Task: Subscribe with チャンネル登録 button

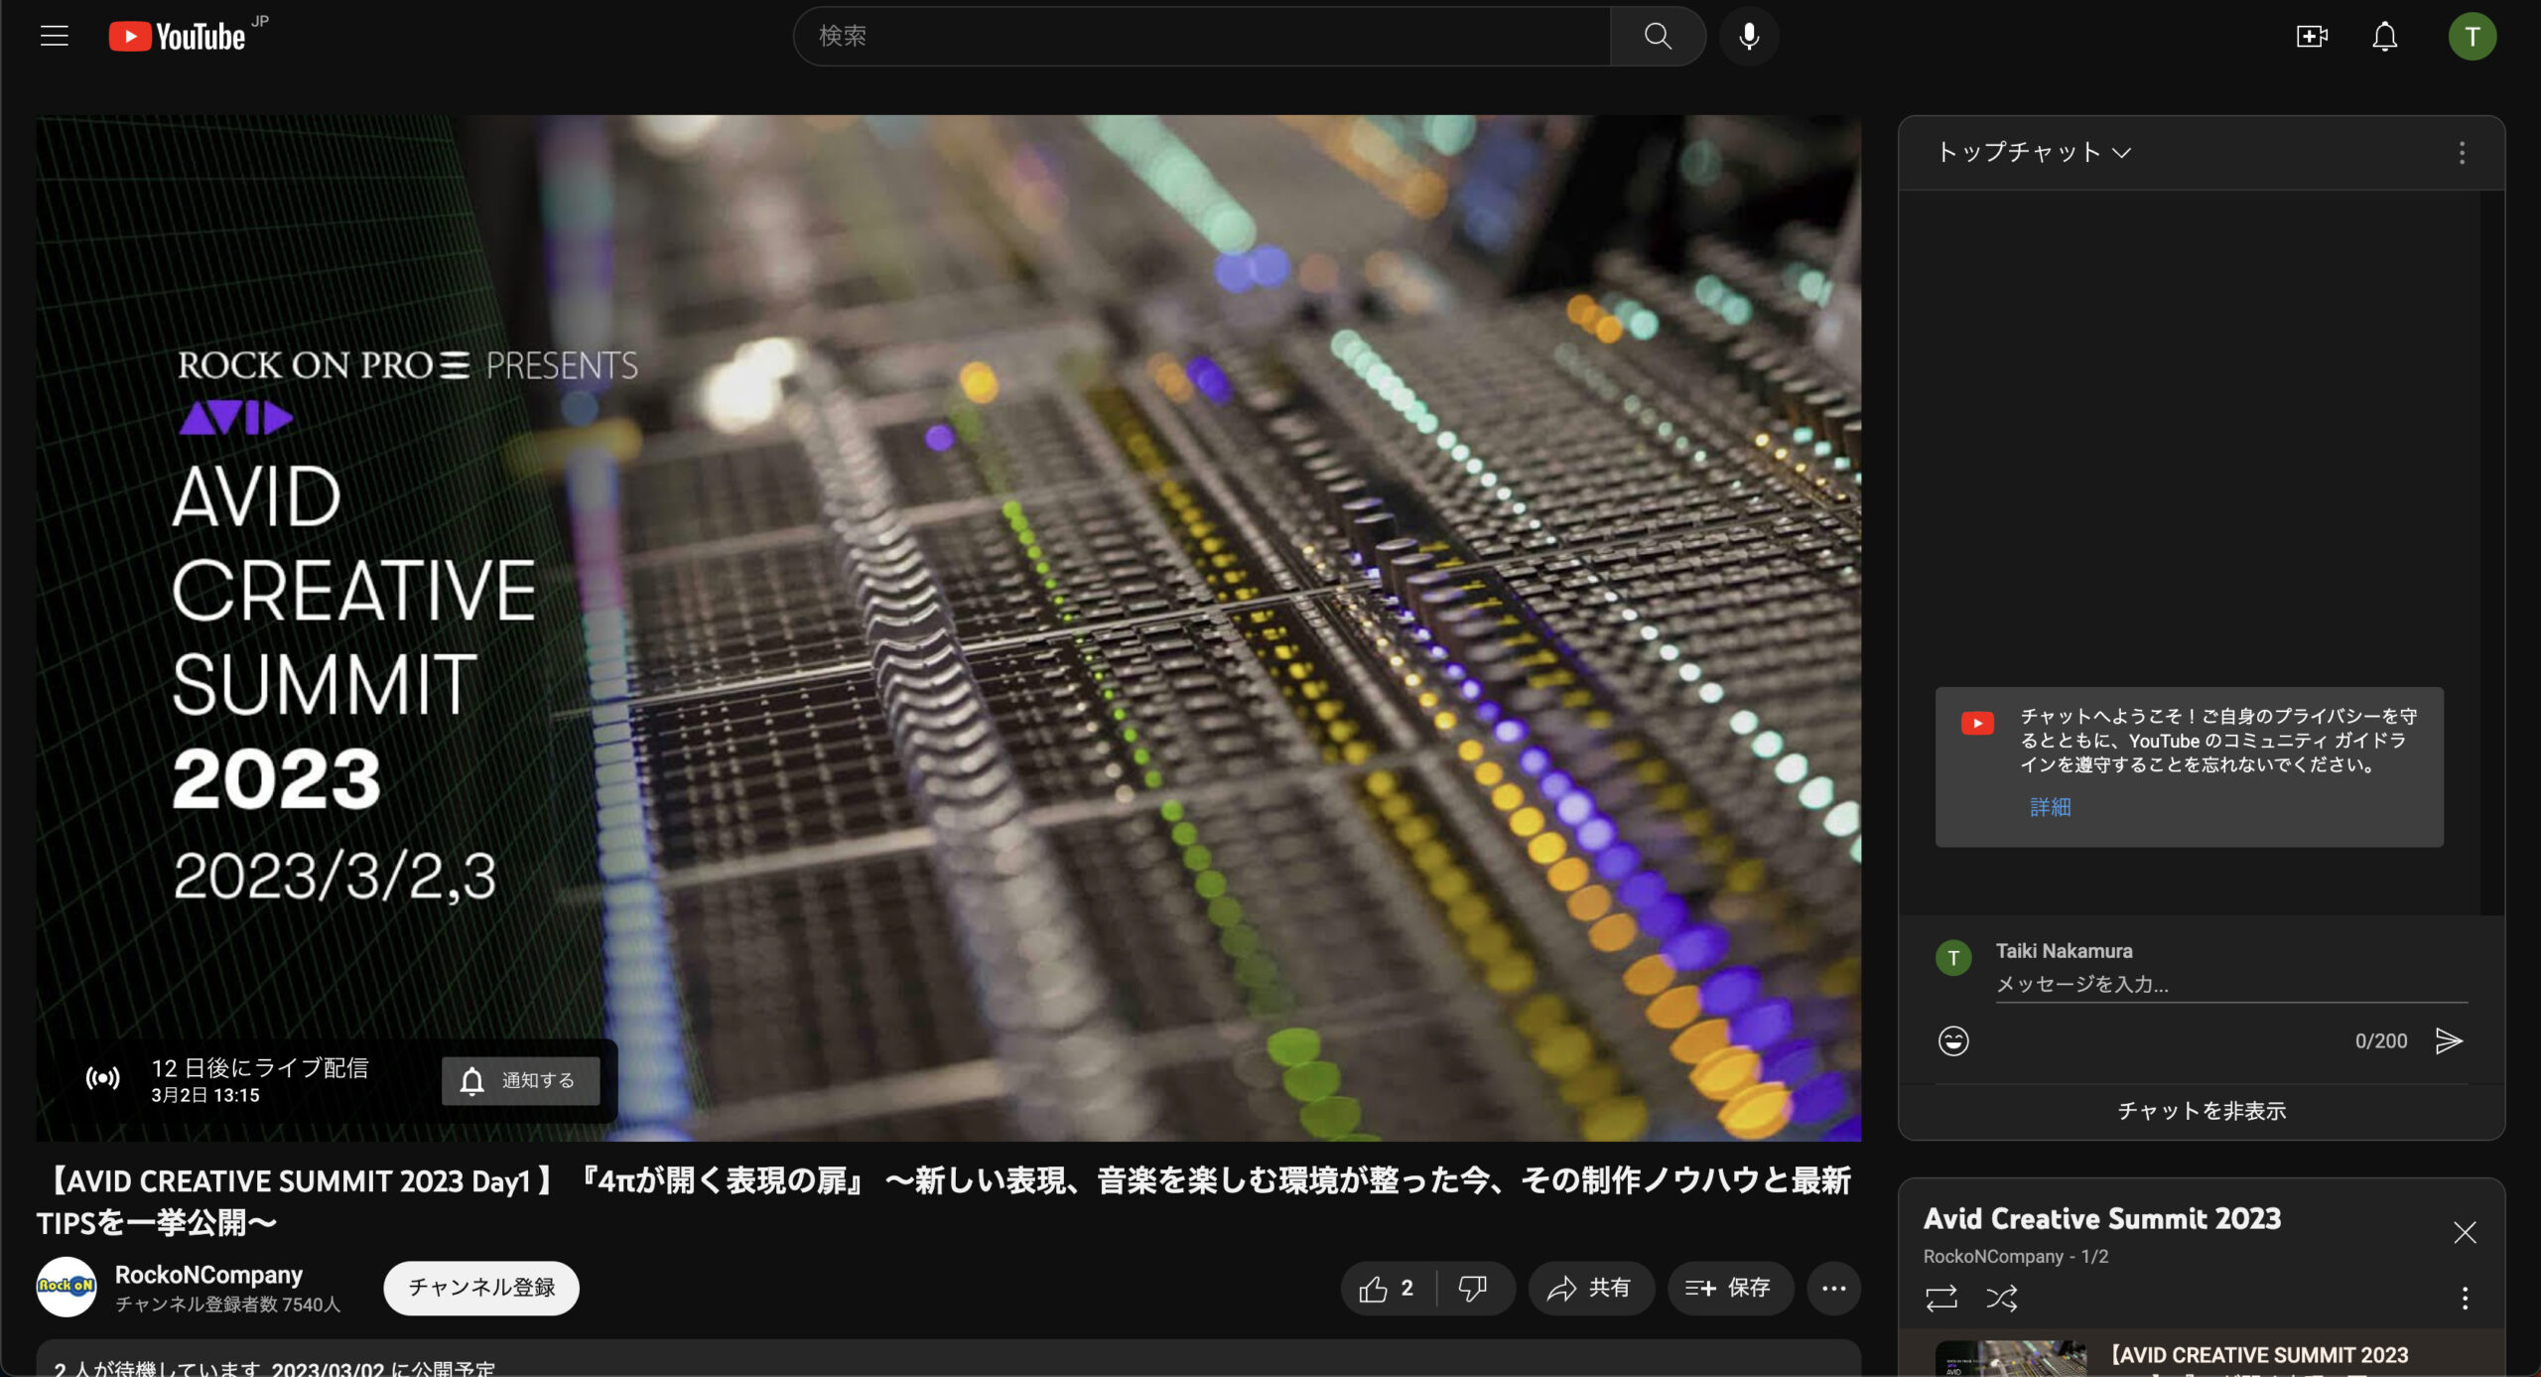Action: pos(481,1288)
